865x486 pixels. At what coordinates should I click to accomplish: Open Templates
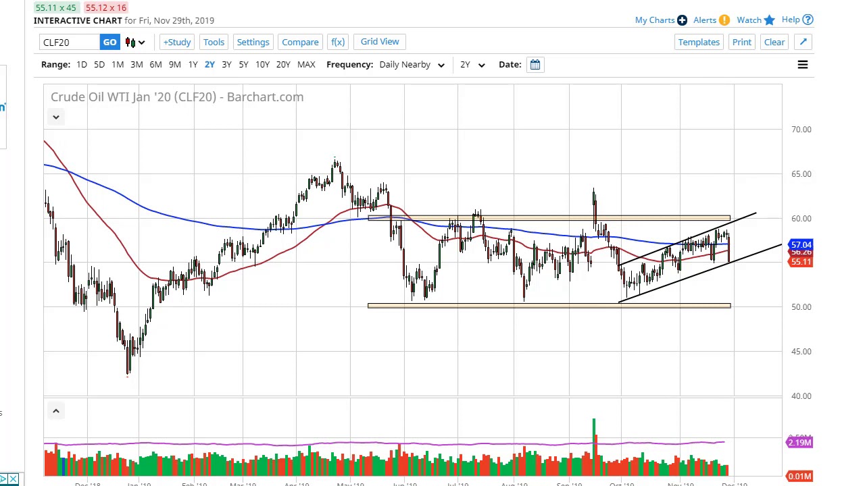[699, 42]
